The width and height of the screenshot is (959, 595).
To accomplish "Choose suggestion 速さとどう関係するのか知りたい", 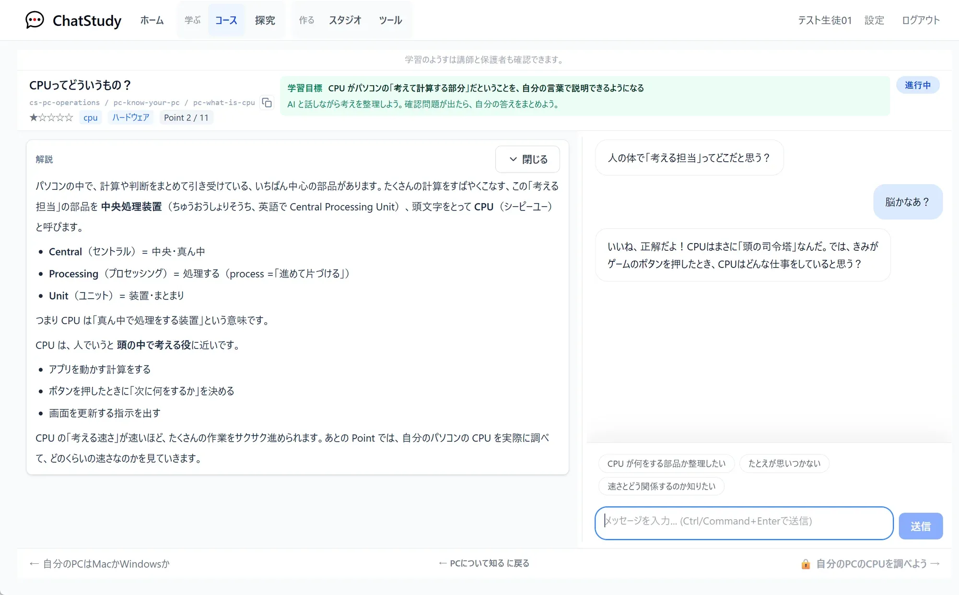I will click(x=661, y=486).
